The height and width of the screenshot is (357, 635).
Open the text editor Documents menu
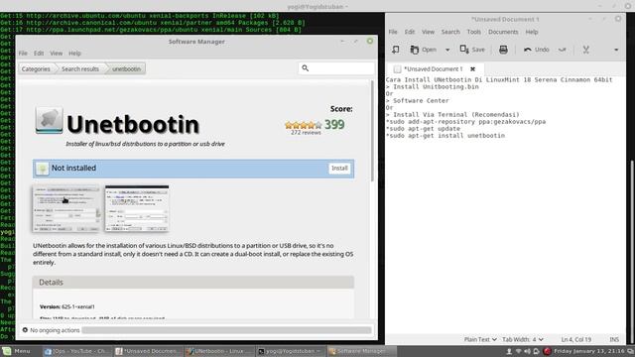point(503,32)
